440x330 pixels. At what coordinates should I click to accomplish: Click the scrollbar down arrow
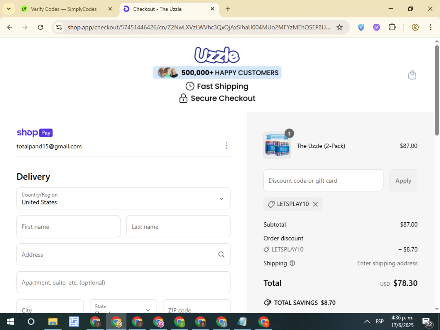(437, 309)
